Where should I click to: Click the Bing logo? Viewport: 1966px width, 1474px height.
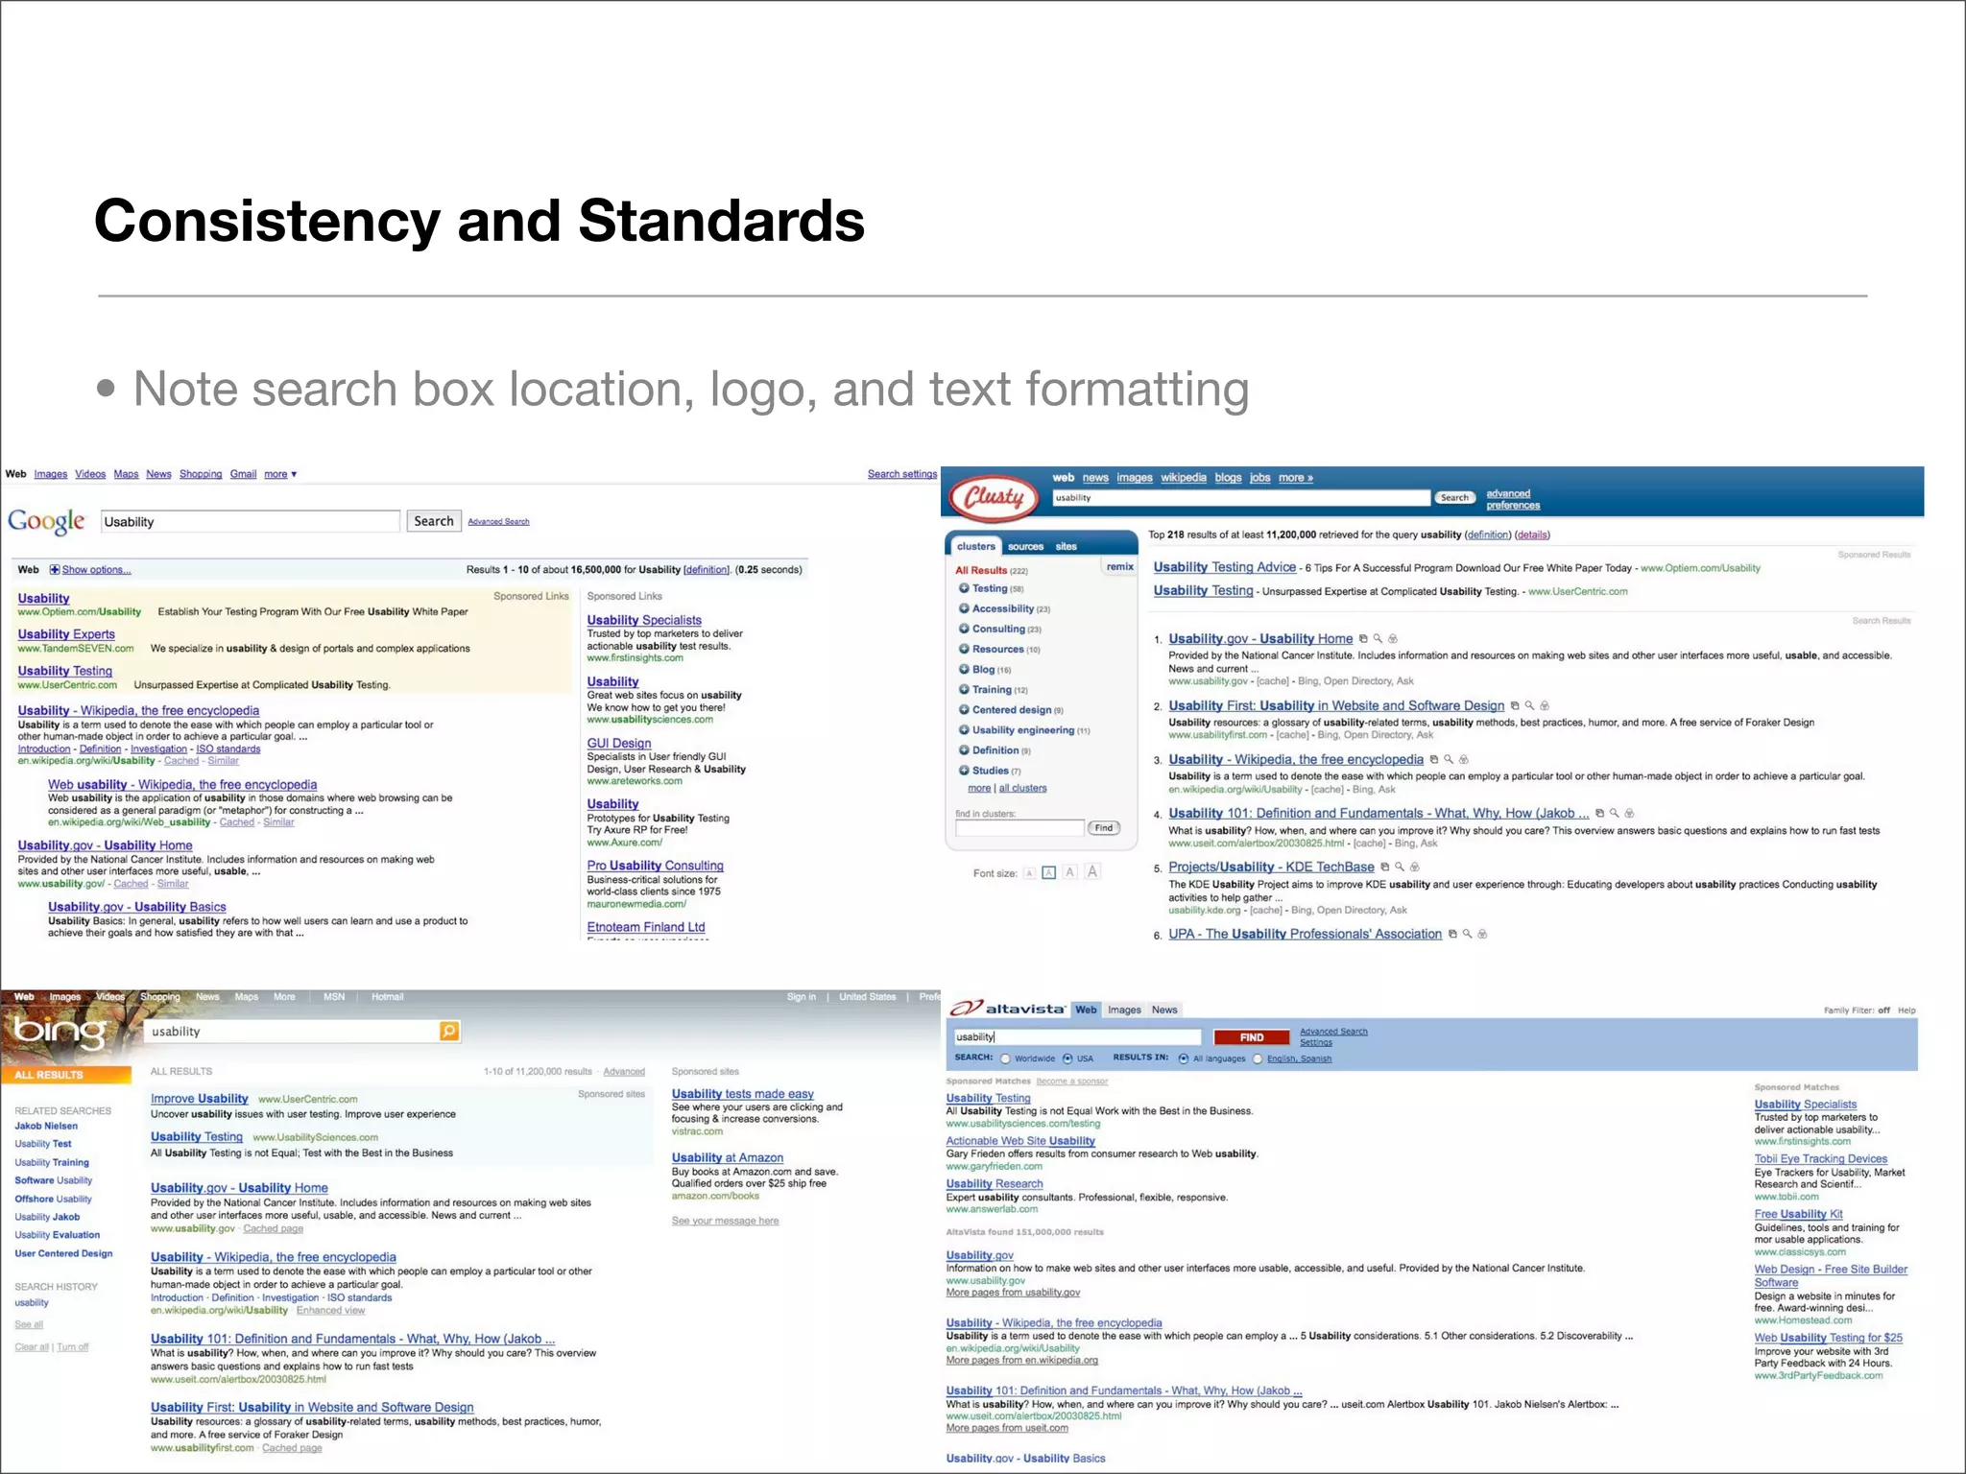point(59,1034)
